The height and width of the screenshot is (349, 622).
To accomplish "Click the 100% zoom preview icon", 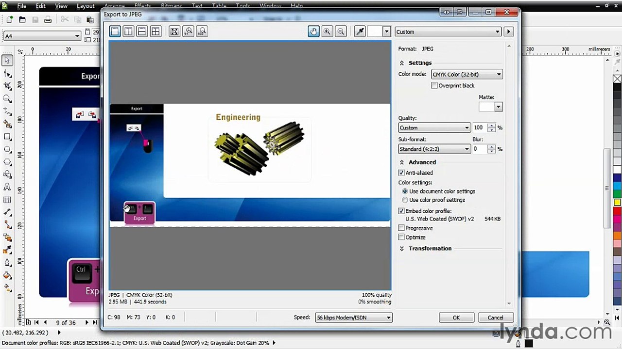I will click(202, 32).
